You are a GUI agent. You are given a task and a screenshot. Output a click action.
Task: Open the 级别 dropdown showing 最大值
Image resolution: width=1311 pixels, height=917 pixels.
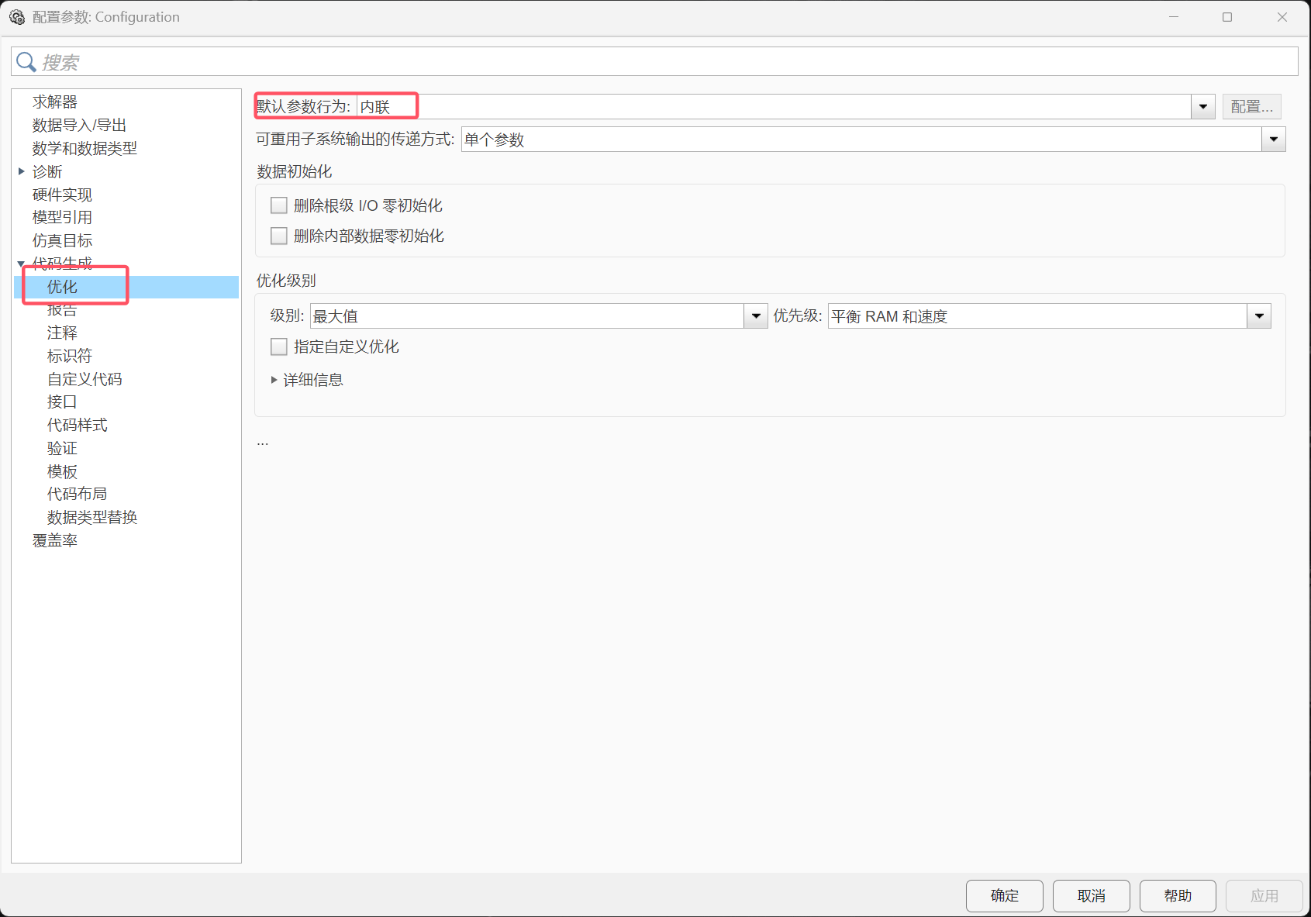[755, 315]
